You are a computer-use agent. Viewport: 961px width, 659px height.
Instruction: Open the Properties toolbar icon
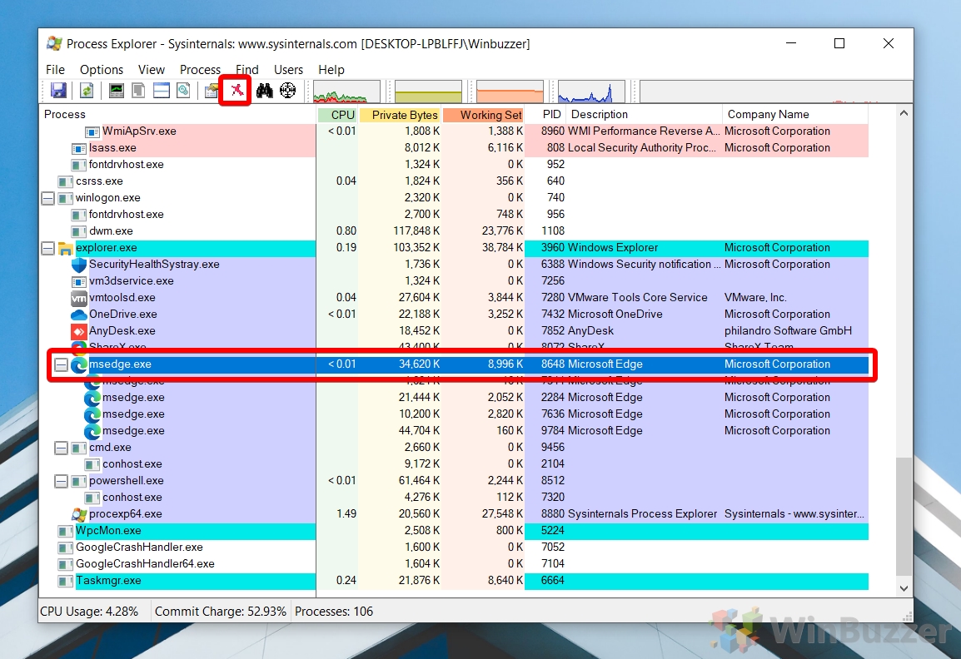pos(212,91)
